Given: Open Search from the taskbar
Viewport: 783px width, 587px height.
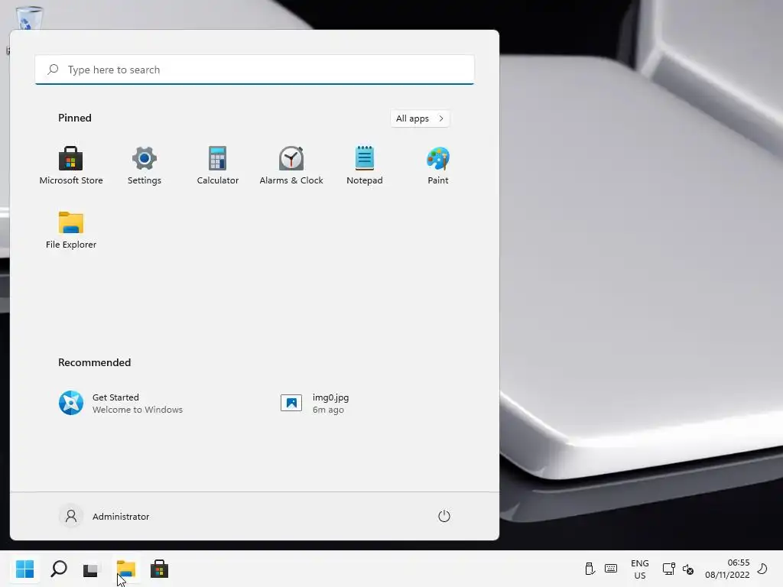Looking at the screenshot, I should [x=58, y=569].
